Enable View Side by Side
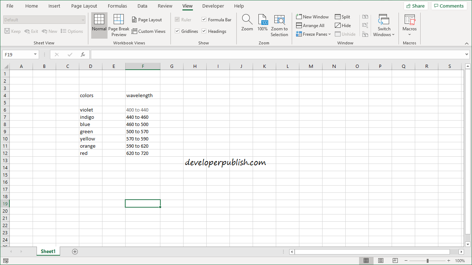The image size is (472, 265). point(365,16)
